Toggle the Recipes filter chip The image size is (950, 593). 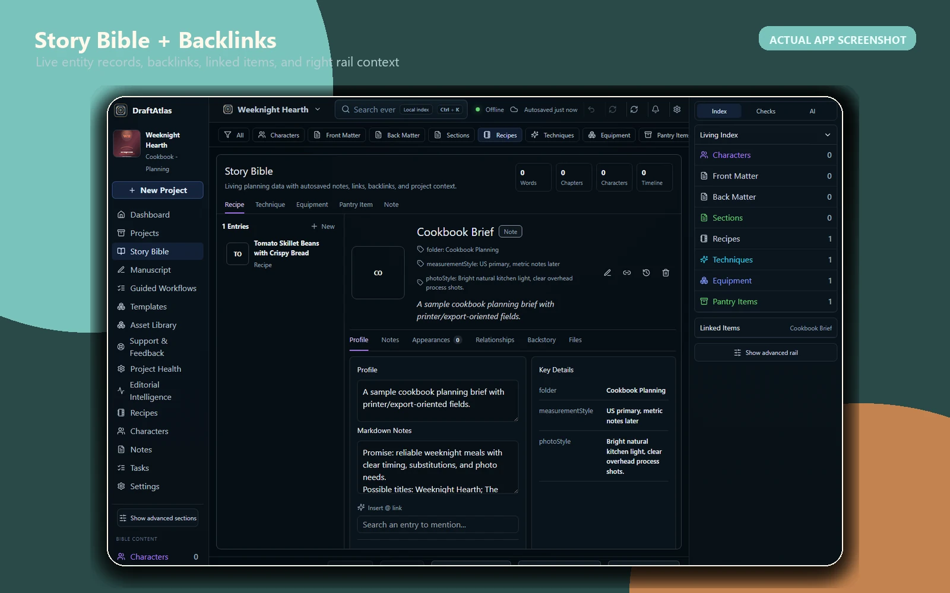[x=500, y=135]
